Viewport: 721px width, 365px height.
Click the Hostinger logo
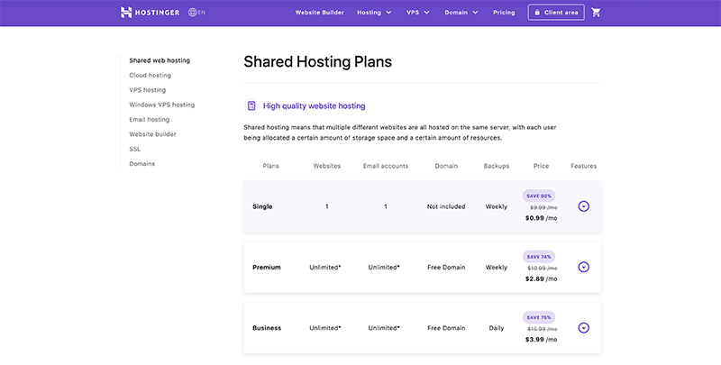[x=150, y=13]
